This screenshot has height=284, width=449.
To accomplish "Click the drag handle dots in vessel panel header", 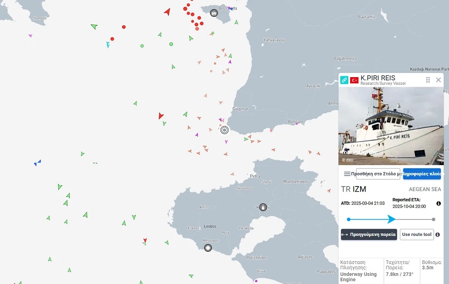I will click(x=428, y=80).
